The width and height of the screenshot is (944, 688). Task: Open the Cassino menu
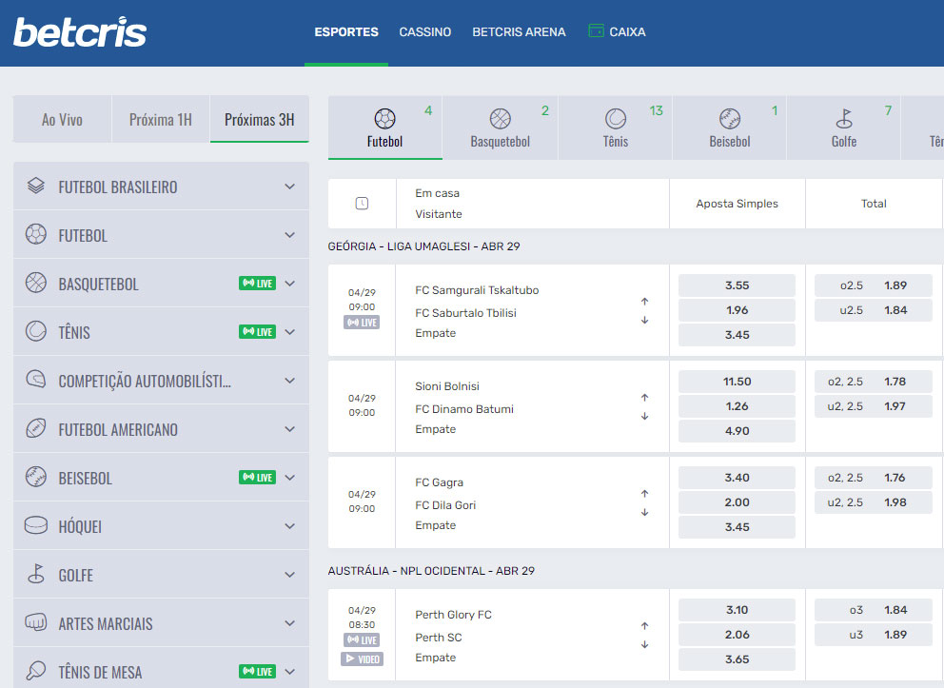(425, 32)
